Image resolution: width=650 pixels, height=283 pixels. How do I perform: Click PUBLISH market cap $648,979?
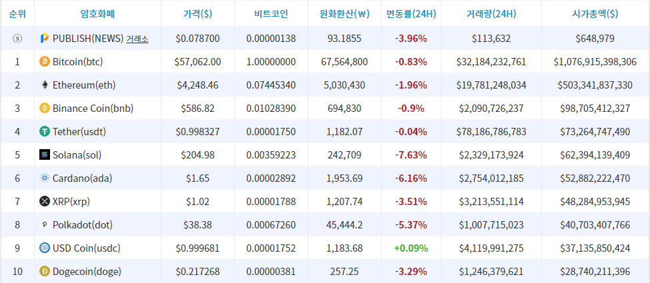595,39
